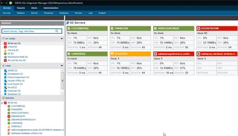Click the red X icon on sqldmmanagedinstance card

pyautogui.click(x=155, y=54)
